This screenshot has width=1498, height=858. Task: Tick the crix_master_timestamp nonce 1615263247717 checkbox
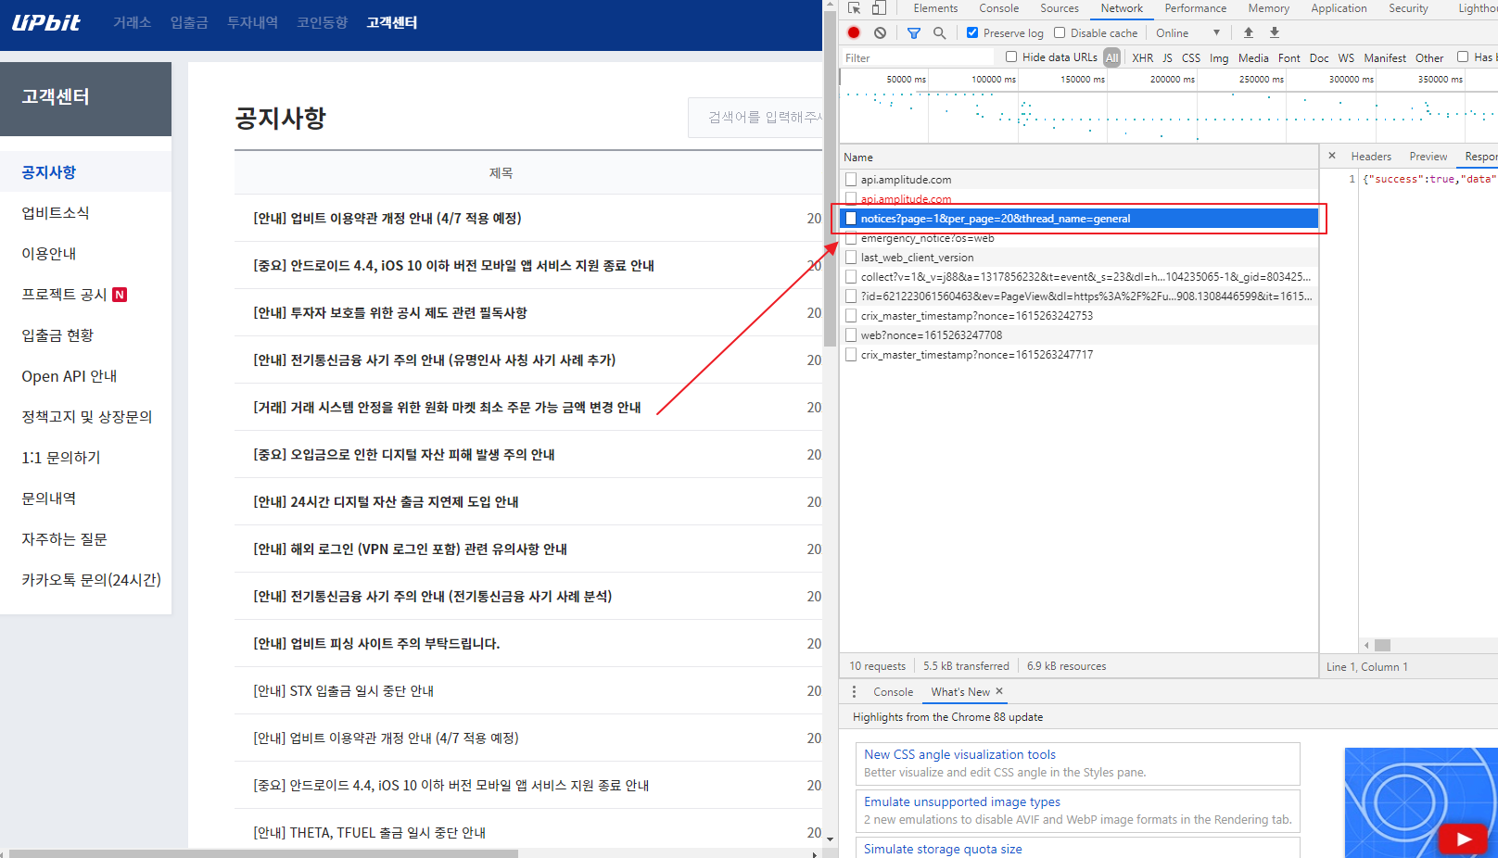(851, 354)
